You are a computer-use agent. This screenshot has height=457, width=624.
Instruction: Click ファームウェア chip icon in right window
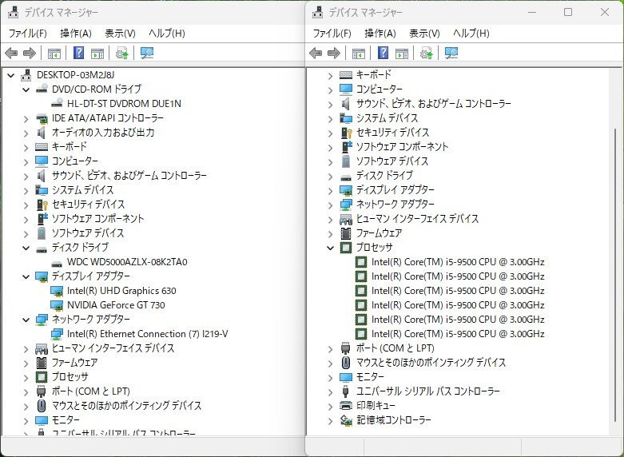coord(346,233)
